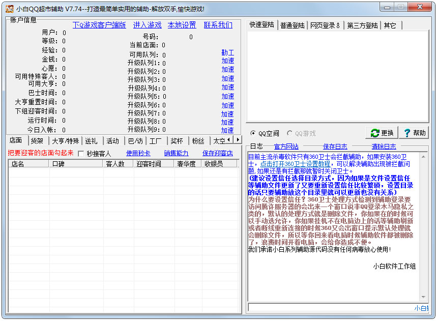Click the log scrollbar down arrow

423,297
